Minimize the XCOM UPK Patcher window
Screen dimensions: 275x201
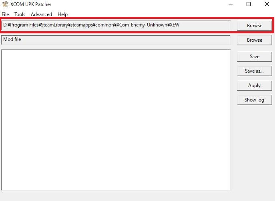tap(231, 4)
